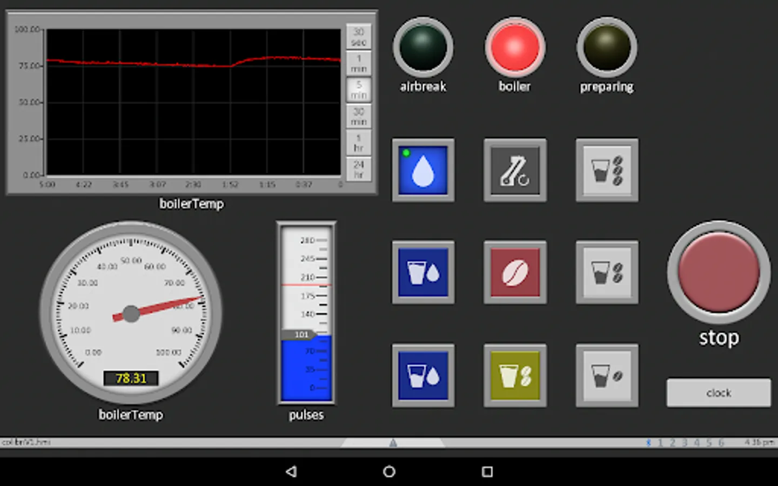The width and height of the screenshot is (778, 486).
Task: Switch to page 2 in status bar
Action: 673,442
